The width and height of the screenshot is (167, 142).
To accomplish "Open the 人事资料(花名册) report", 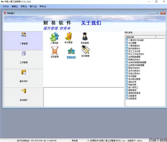I will click(135, 40).
